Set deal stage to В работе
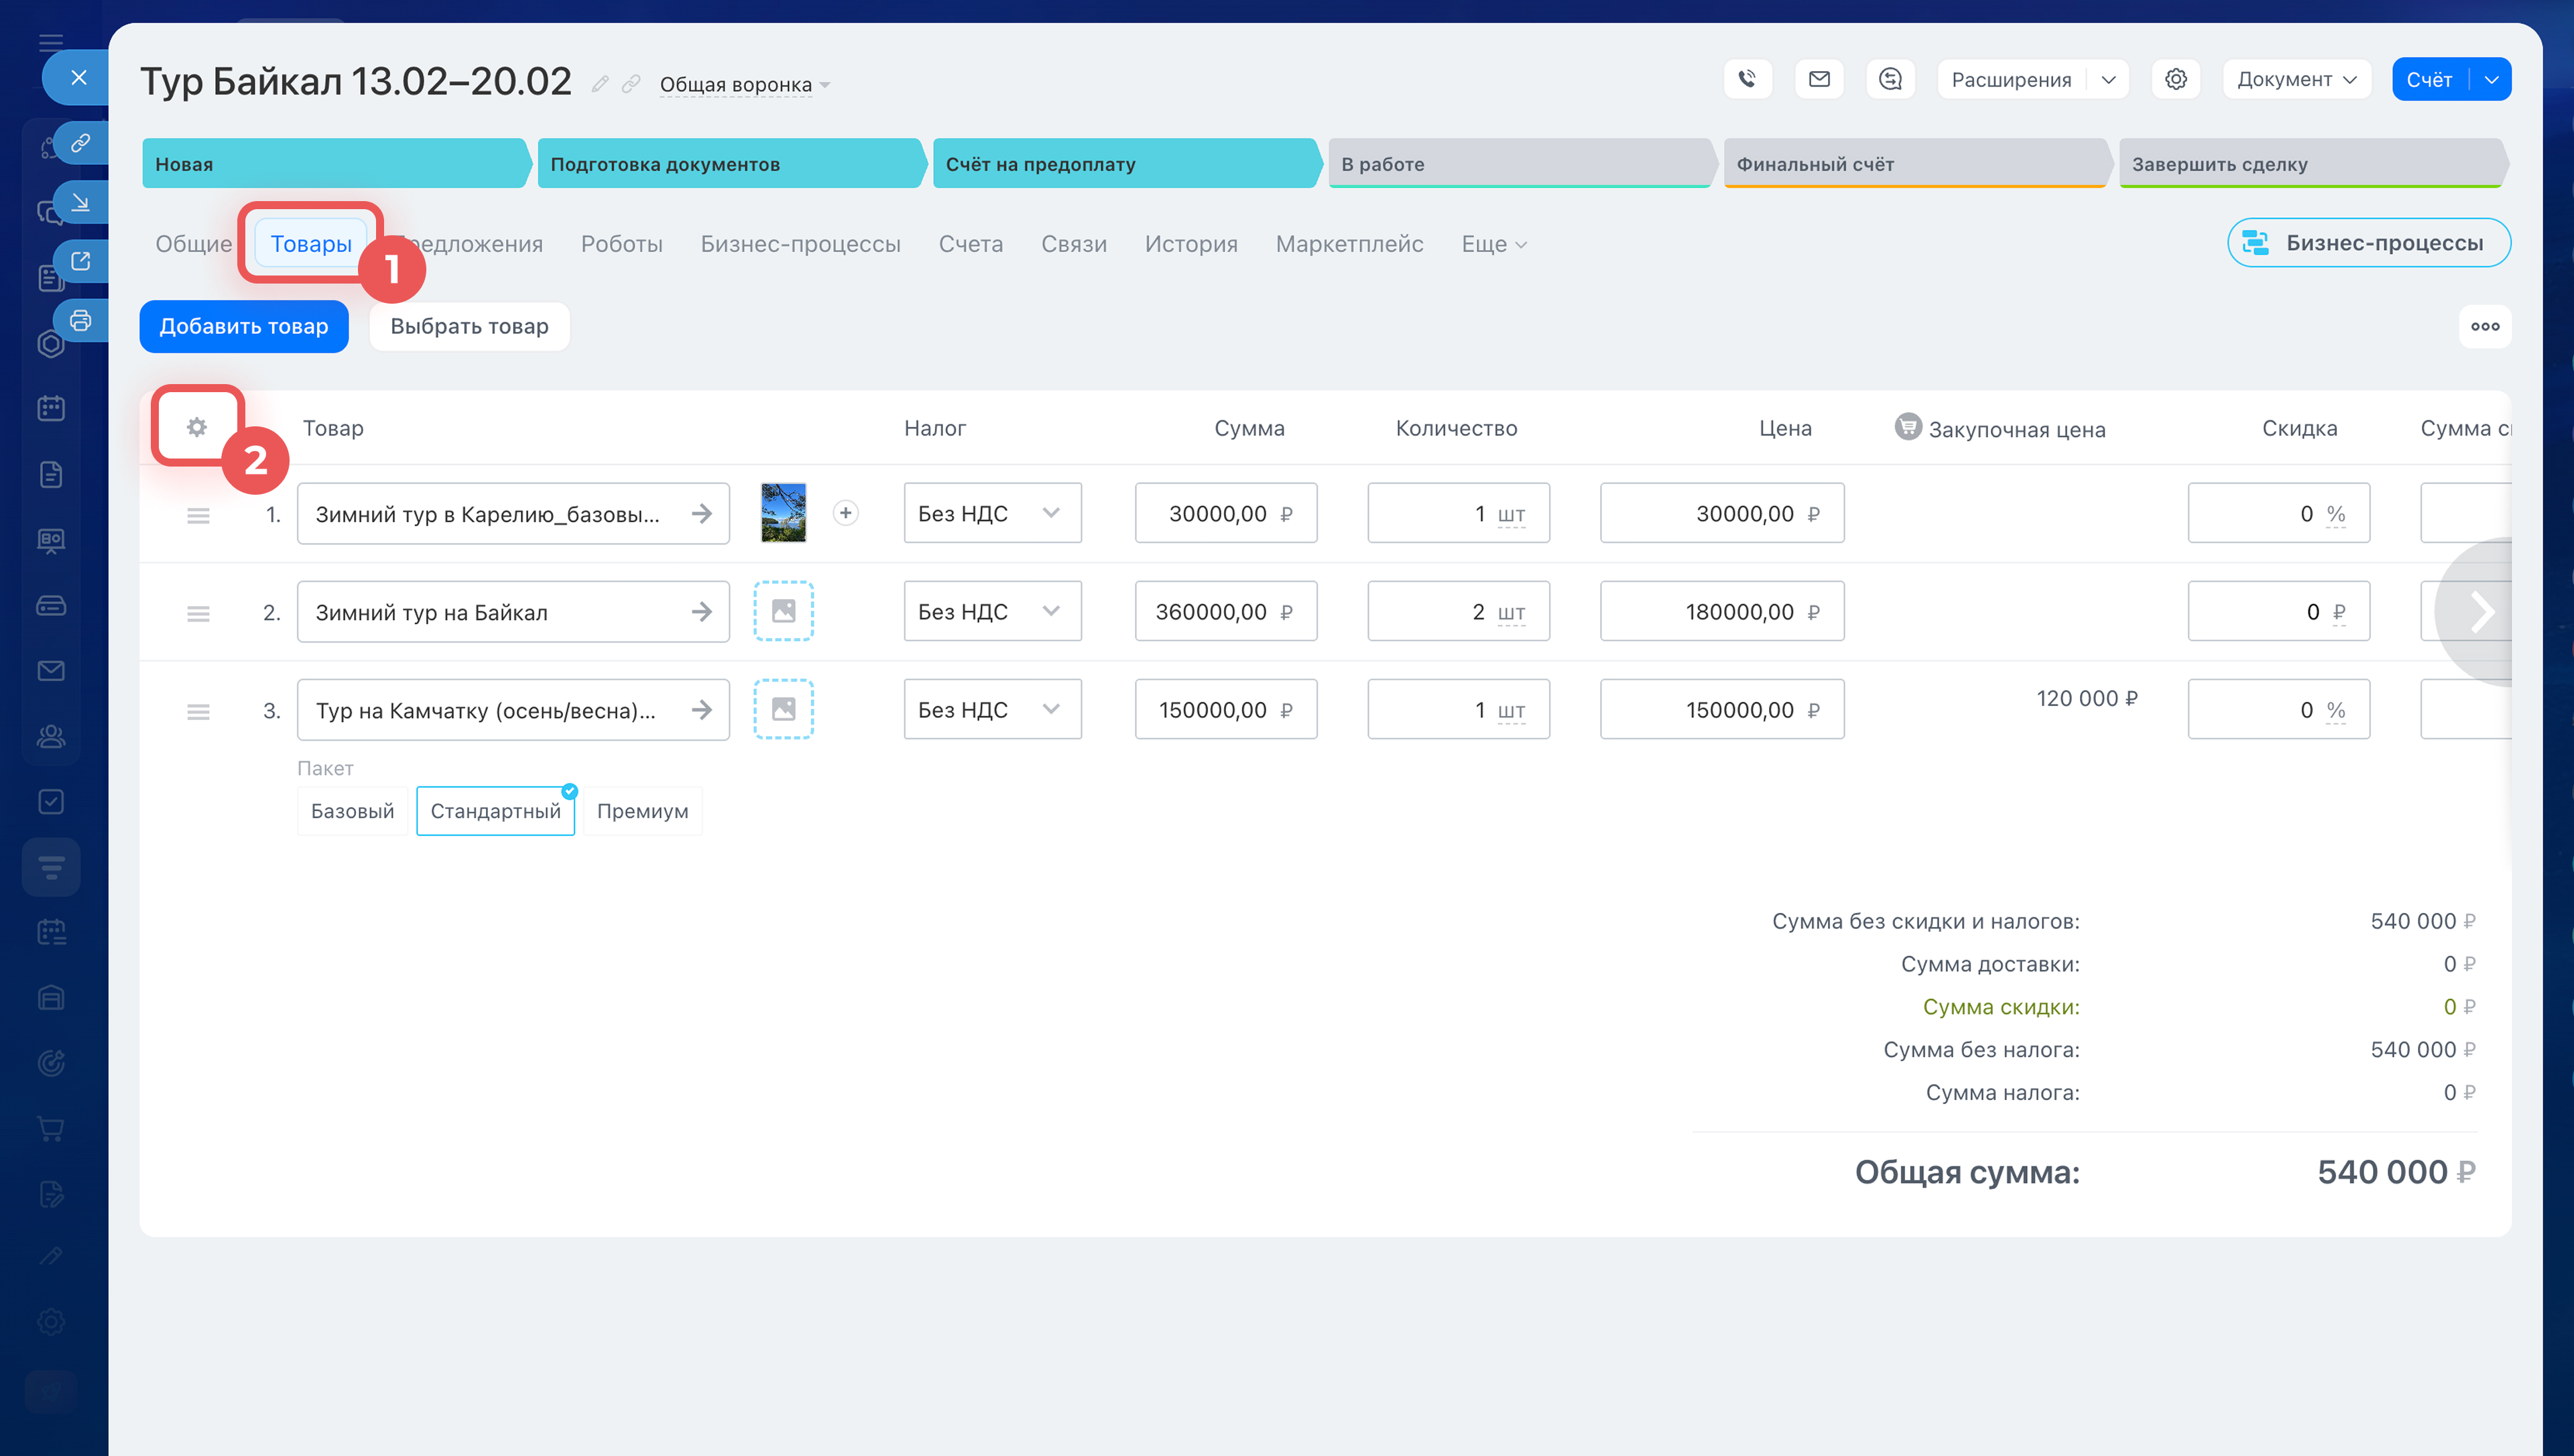This screenshot has width=2574, height=1456. pos(1518,164)
